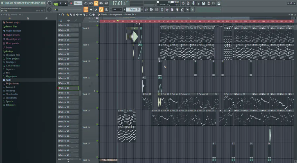
Task: Select the playlist Slip tool
Action: [x=81, y=15]
